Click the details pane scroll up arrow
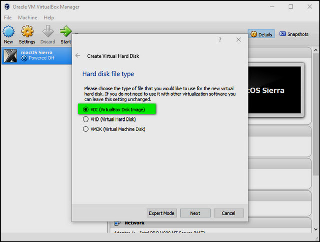Image resolution: width=320 pixels, height=242 pixels. 316,50
